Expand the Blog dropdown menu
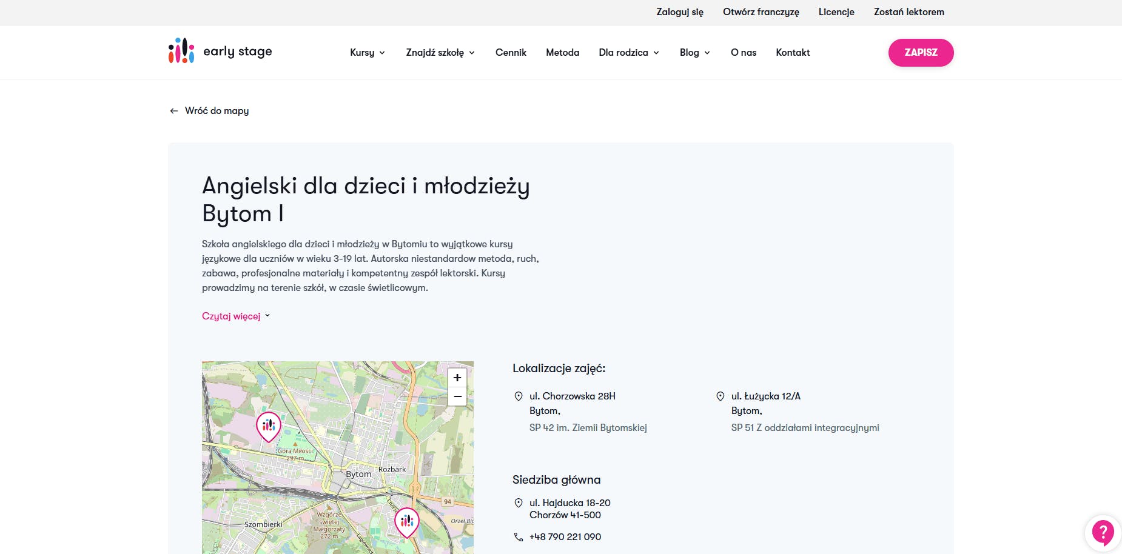1122x554 pixels. click(x=695, y=53)
